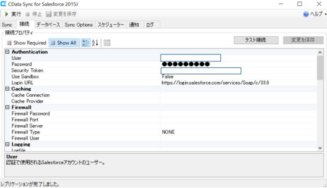Select the Categorized view icon
The width and height of the screenshot is (327, 188).
click(86, 43)
